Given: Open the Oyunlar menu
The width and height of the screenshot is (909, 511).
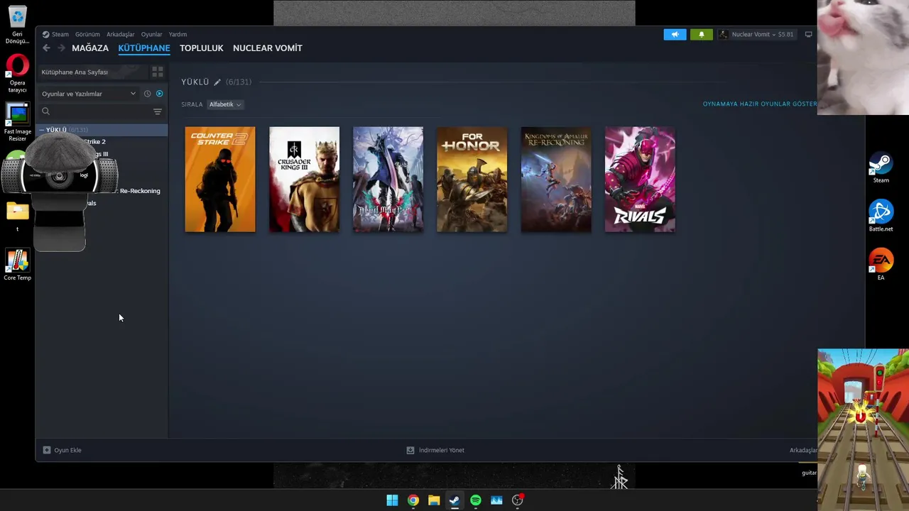Looking at the screenshot, I should coord(151,34).
